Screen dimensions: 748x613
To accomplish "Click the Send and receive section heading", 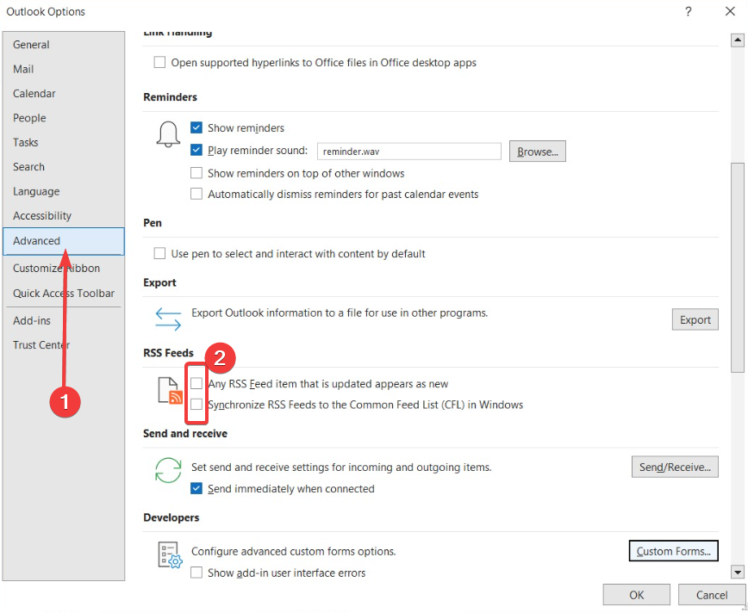I will point(185,433).
